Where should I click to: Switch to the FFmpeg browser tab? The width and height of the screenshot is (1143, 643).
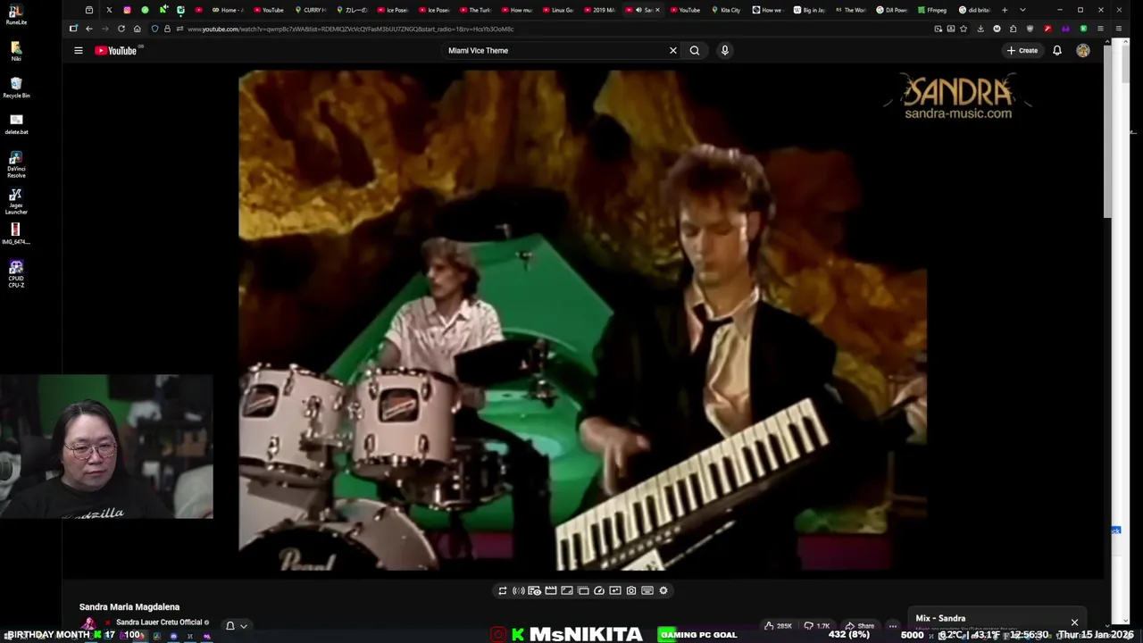[932, 10]
